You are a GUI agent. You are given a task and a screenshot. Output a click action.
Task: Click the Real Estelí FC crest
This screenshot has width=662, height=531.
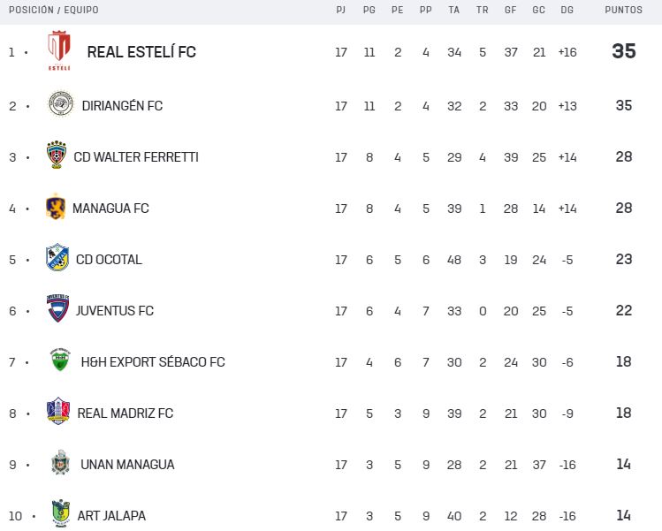click(59, 50)
